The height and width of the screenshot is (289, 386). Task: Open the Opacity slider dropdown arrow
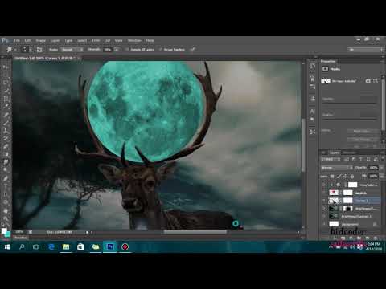382,168
